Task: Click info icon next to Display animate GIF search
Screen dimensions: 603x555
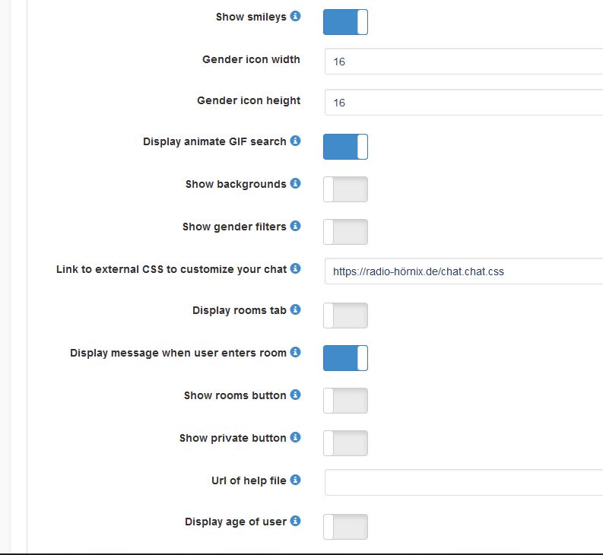Action: coord(296,141)
